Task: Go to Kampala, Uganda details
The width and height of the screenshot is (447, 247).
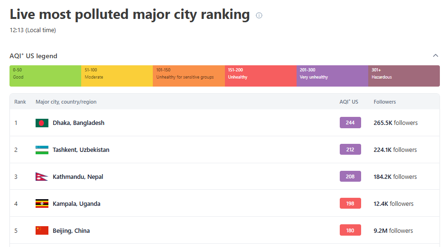Action: tap(76, 204)
